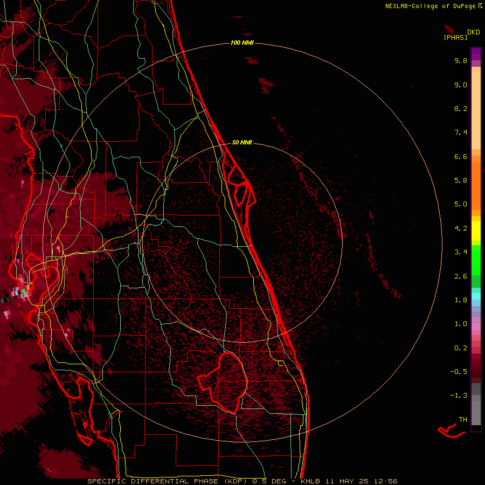Click the purple segment topping the color bar
485x485 pixels.
pos(476,54)
